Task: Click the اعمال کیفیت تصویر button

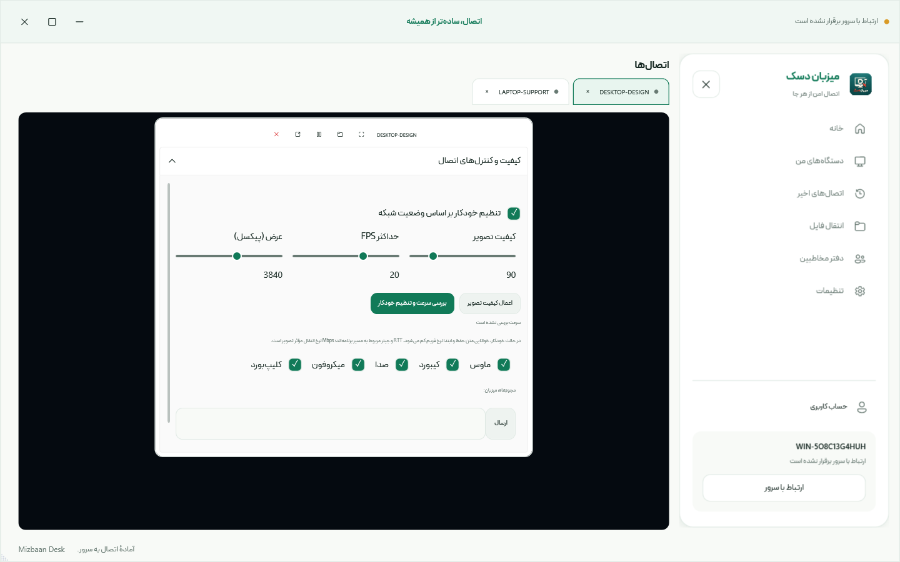Action: click(x=490, y=303)
